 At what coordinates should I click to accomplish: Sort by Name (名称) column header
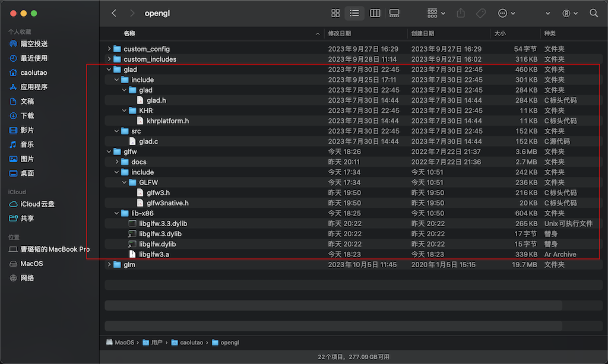(129, 33)
